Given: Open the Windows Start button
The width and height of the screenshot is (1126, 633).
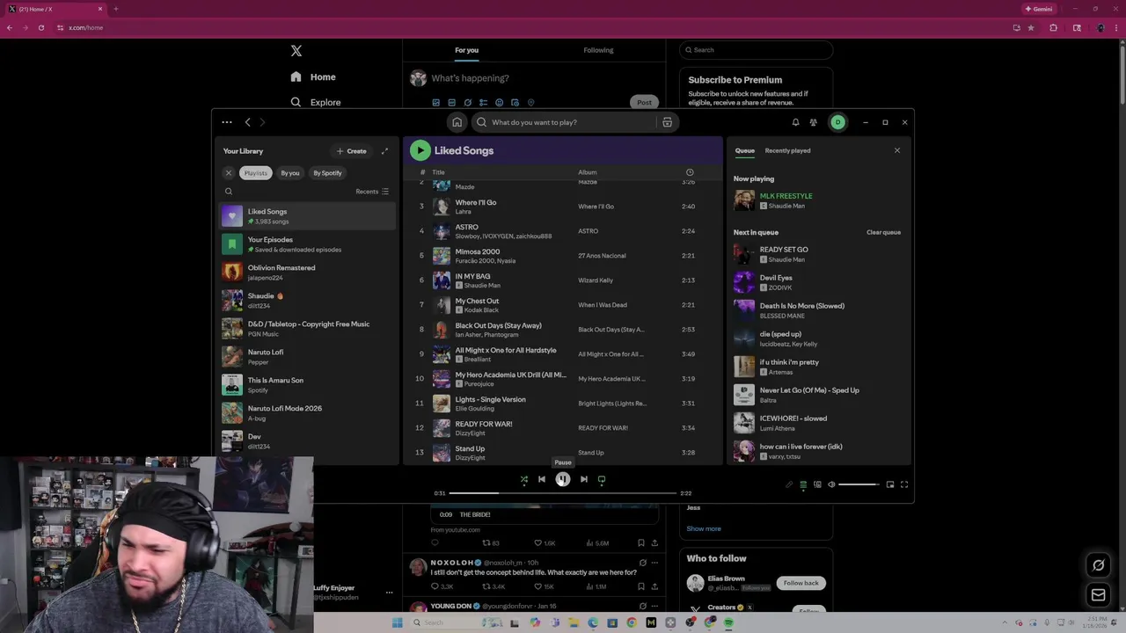Looking at the screenshot, I should click(397, 622).
